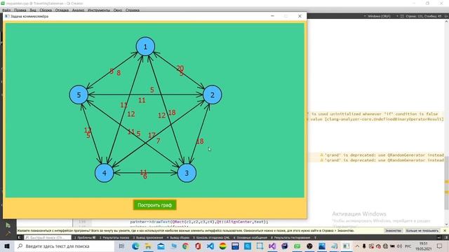Open the Окно menu in Qt Creator
Screen dimensions: 449x252
point(118,10)
